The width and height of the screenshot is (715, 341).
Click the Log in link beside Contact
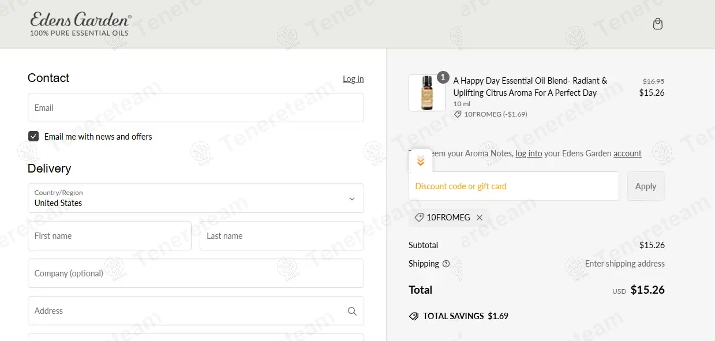point(353,79)
